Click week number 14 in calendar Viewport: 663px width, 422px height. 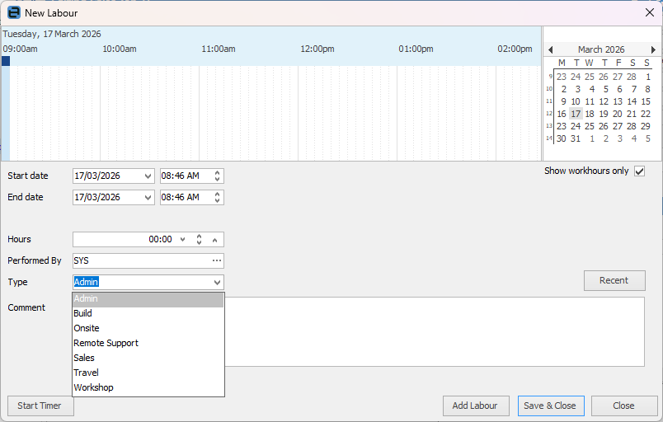tap(549, 138)
